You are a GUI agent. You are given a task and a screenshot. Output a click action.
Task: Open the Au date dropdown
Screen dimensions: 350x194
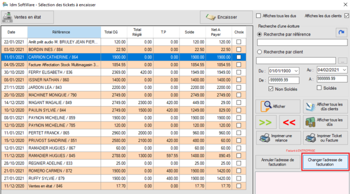click(x=344, y=70)
